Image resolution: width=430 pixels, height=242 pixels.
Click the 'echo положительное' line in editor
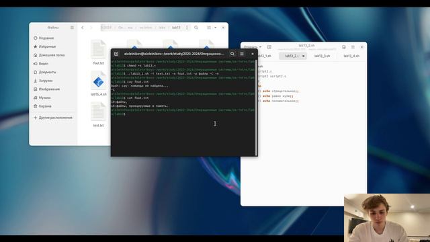pos(281,101)
